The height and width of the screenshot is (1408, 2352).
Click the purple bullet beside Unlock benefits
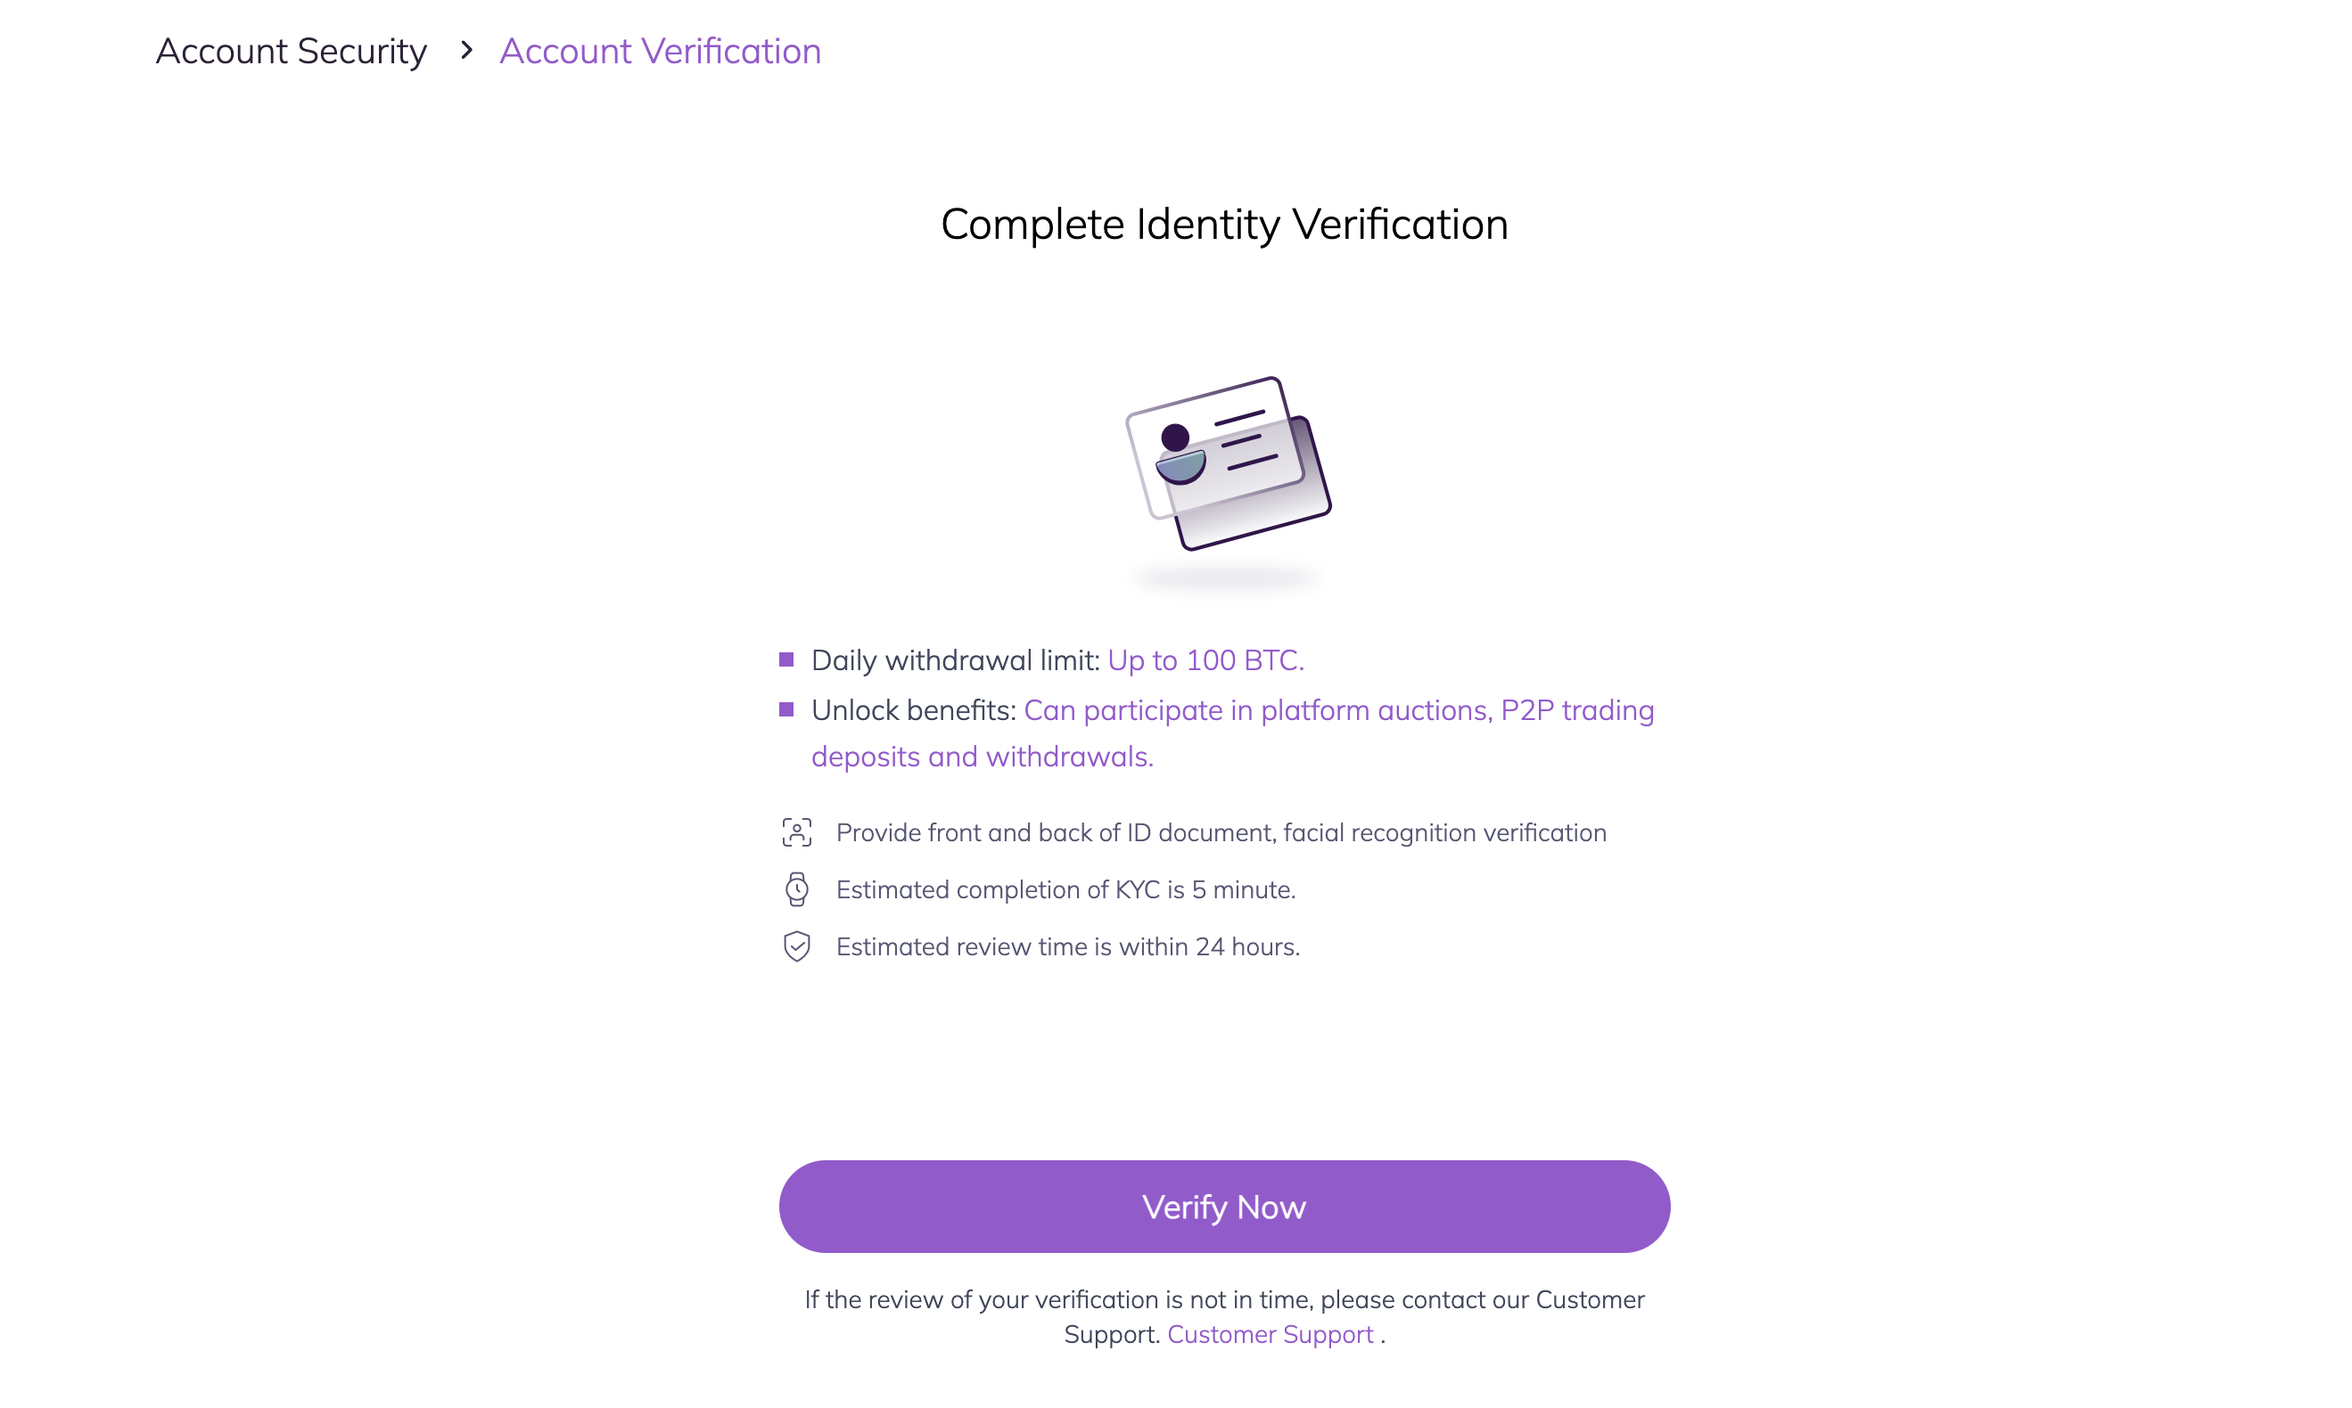click(785, 709)
